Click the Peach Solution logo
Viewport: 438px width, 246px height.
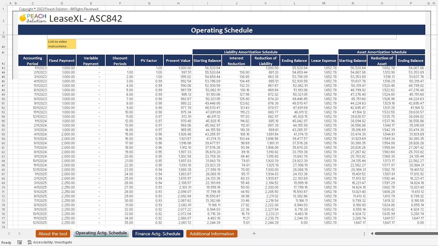tap(33, 18)
